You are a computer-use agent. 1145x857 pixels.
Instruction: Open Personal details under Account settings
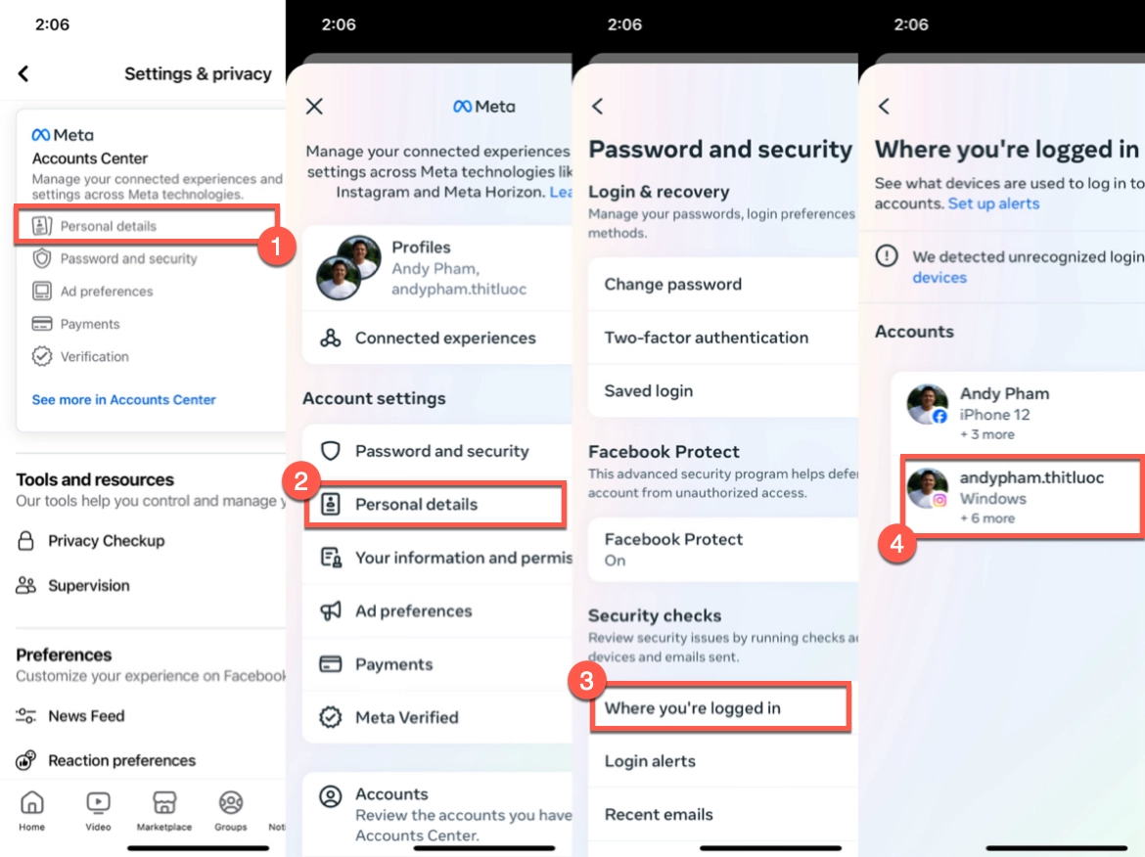[435, 505]
